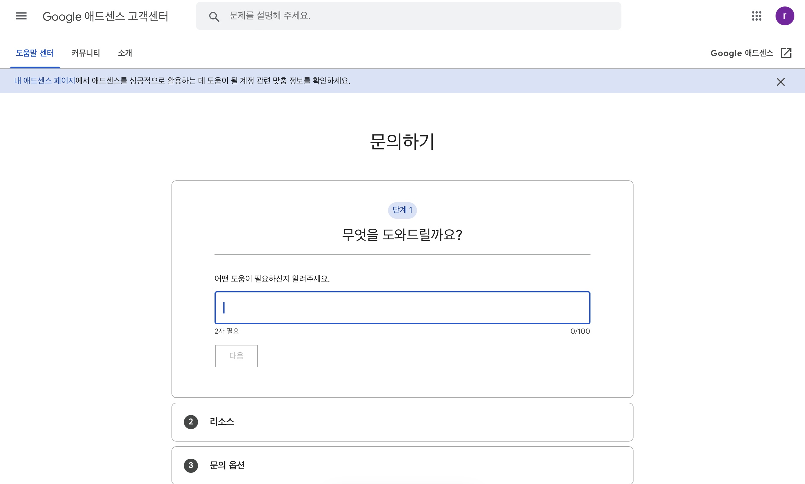Dismiss the blue info banner
The height and width of the screenshot is (484, 805).
781,82
